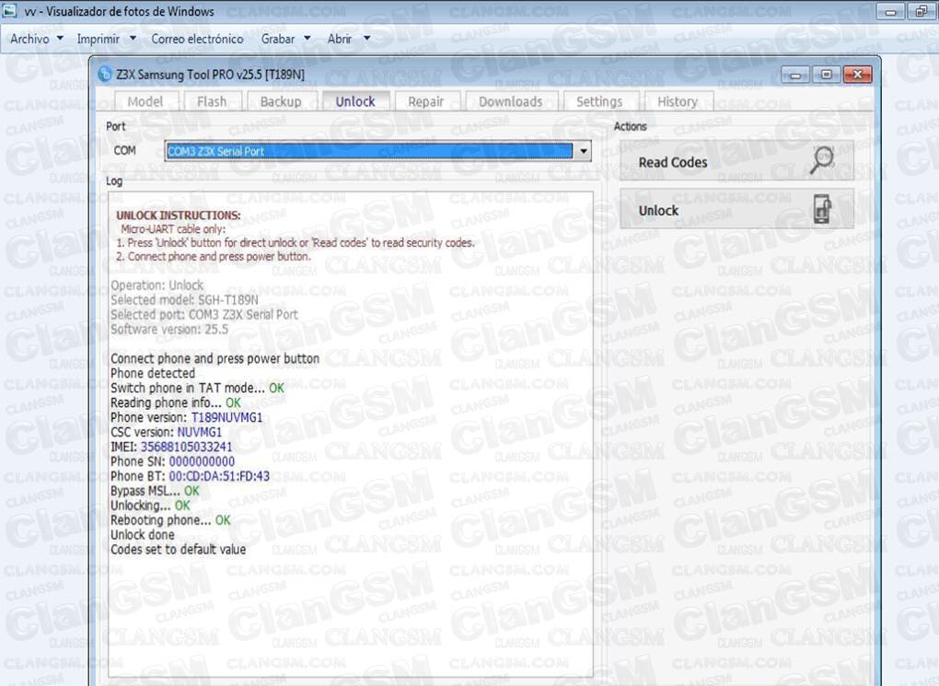Open the COM port dropdown arrow
This screenshot has width=939, height=686.
pyautogui.click(x=583, y=151)
